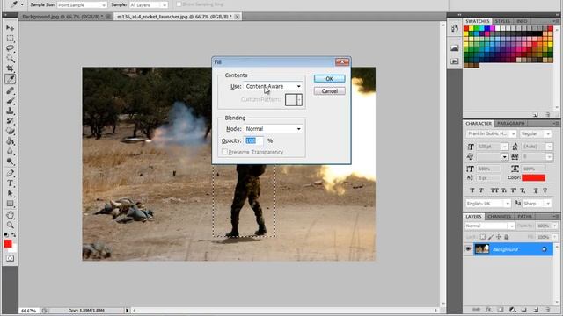Select the Paint Bucket tool
This screenshot has width=563, height=316.
pyautogui.click(x=10, y=140)
